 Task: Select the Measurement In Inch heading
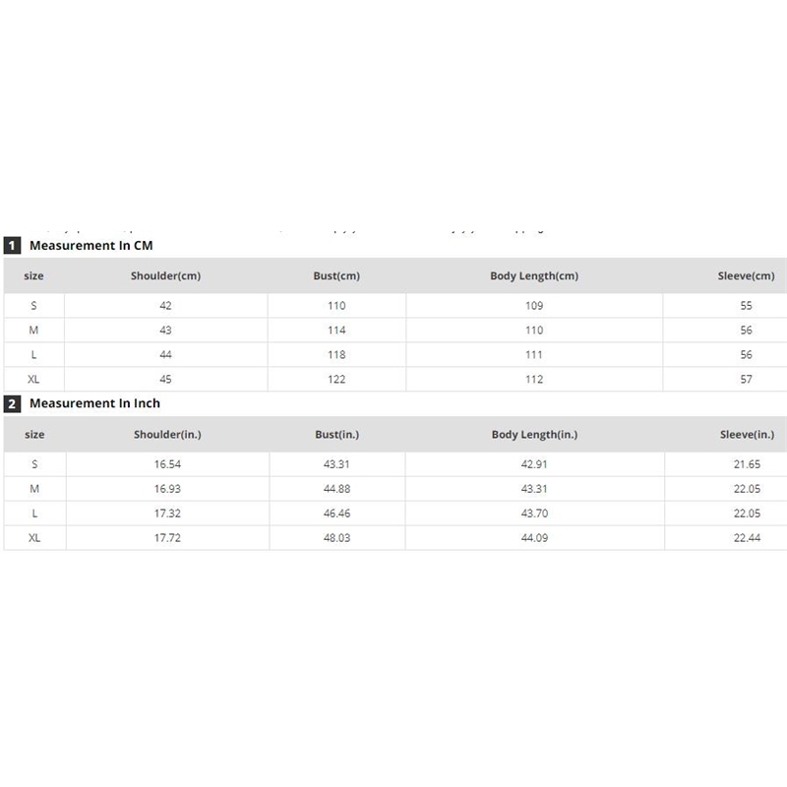[x=94, y=403]
